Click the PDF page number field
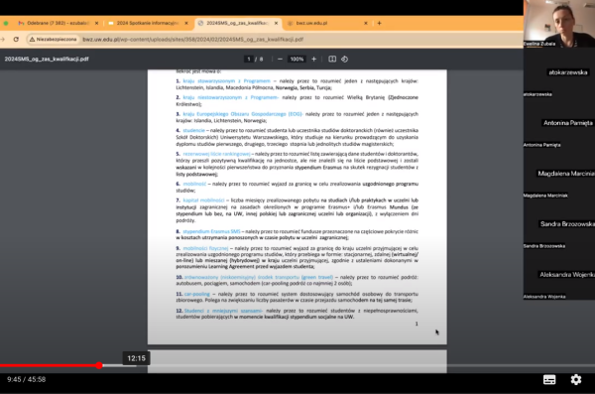595x394 pixels. pyautogui.click(x=249, y=60)
